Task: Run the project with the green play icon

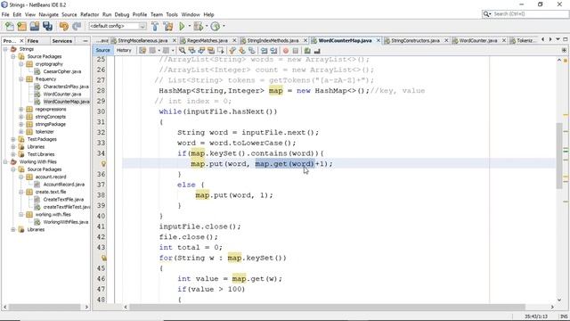Action: (182, 26)
